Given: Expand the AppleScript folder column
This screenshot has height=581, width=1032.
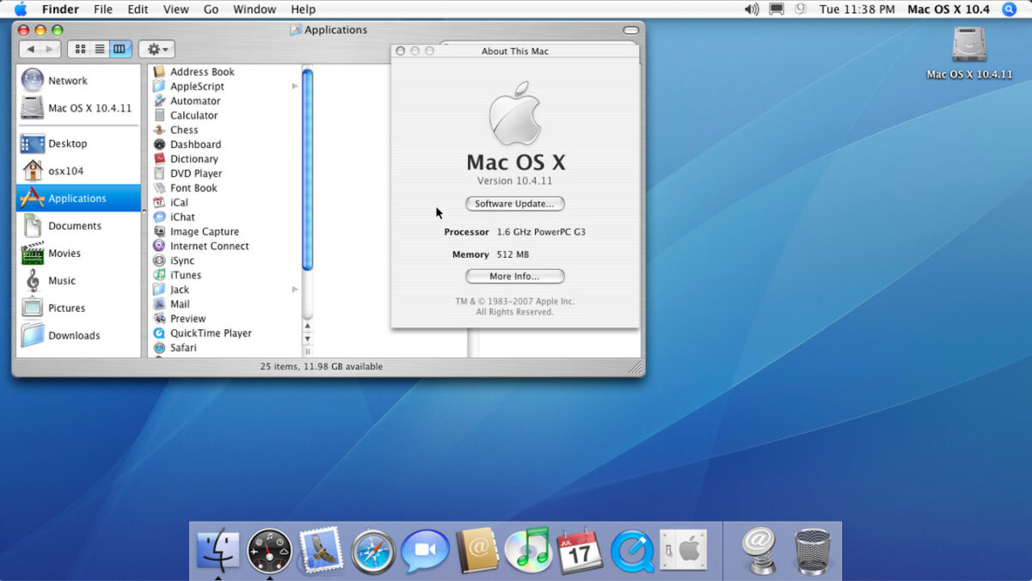Looking at the screenshot, I should coord(295,86).
